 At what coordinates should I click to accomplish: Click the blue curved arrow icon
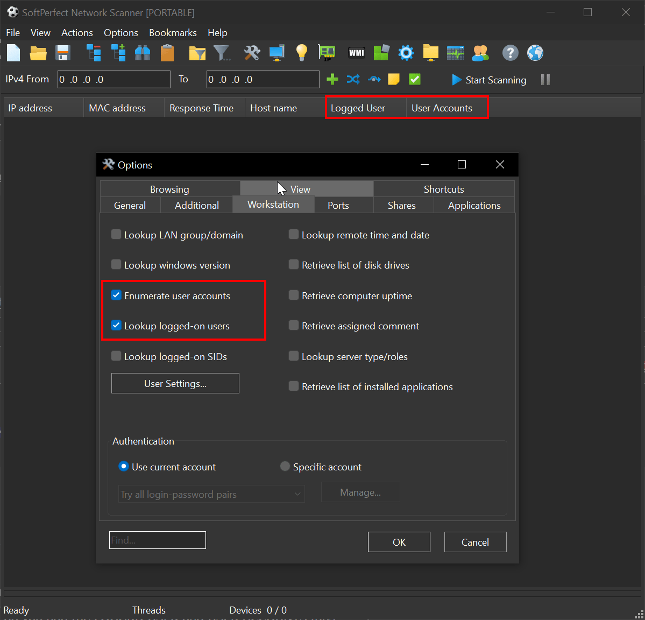tap(374, 79)
